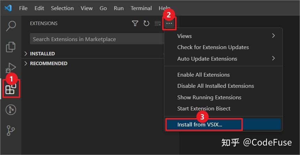300x155 pixels.
Task: Open the Terminal menu
Action: [141, 8]
